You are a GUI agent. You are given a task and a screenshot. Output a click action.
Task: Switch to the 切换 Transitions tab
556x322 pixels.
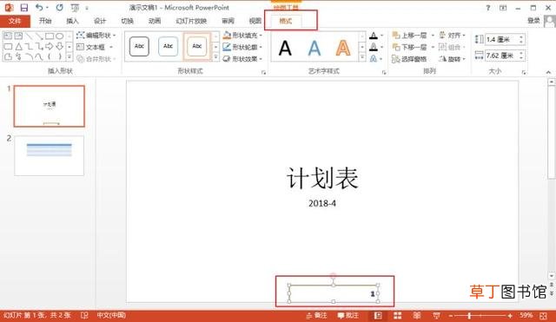128,21
